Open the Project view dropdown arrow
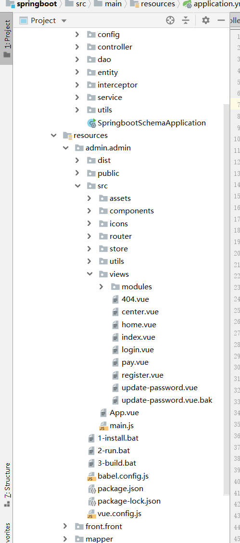The height and width of the screenshot is (543, 240). 63,21
